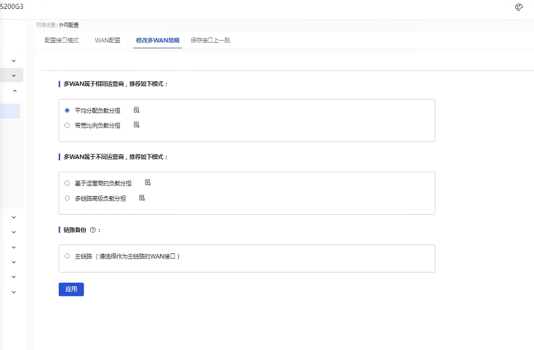Image resolution: width=534 pixels, height=350 pixels.
Task: Select highlighted blue sidebar submenu item
Action: [10, 111]
